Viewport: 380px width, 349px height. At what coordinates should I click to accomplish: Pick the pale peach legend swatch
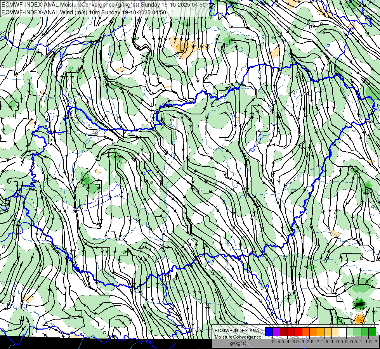(x=335, y=332)
